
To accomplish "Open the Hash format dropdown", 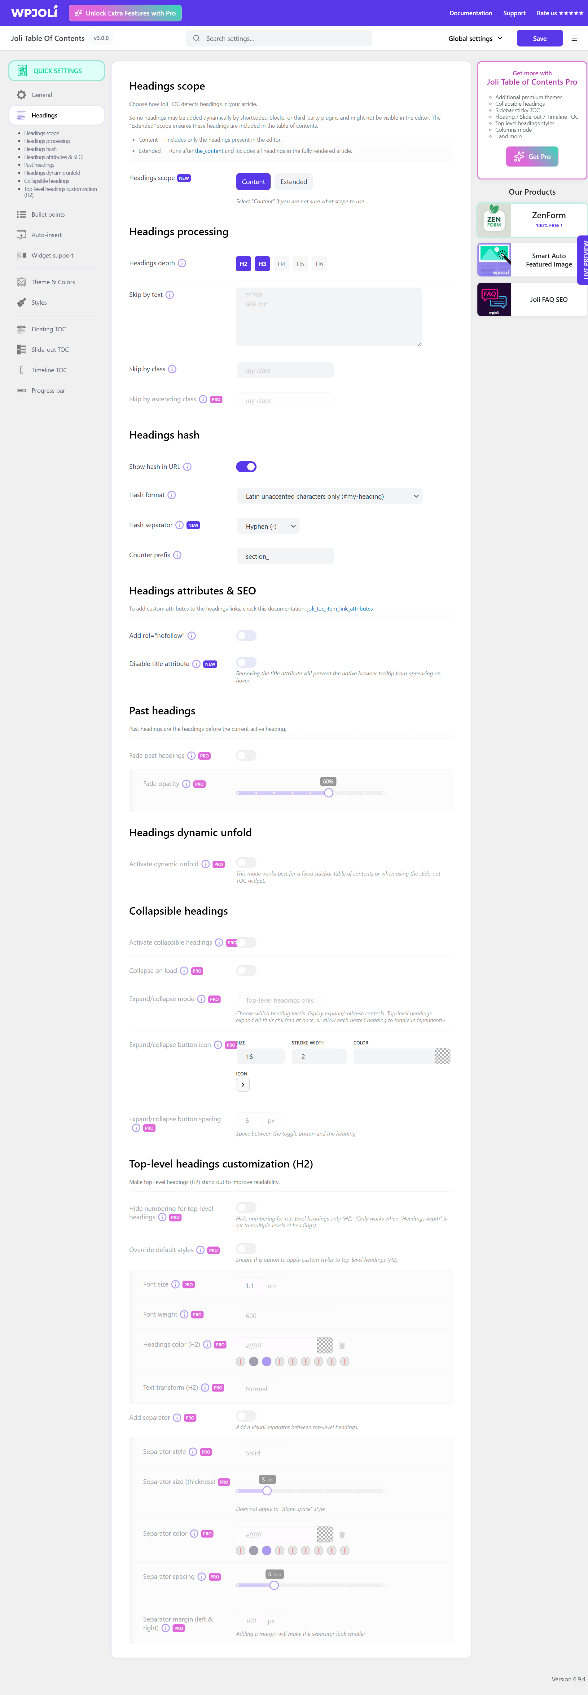I will [x=329, y=496].
